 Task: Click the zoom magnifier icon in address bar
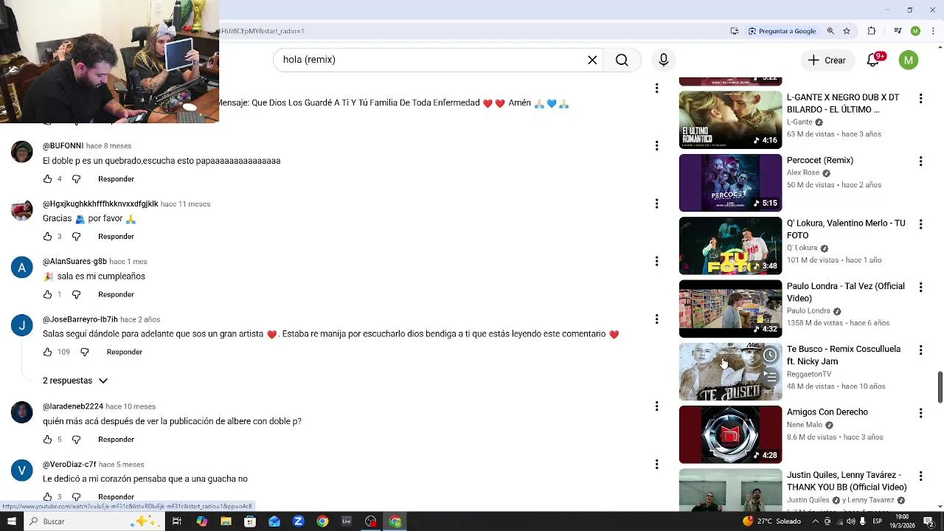(830, 31)
